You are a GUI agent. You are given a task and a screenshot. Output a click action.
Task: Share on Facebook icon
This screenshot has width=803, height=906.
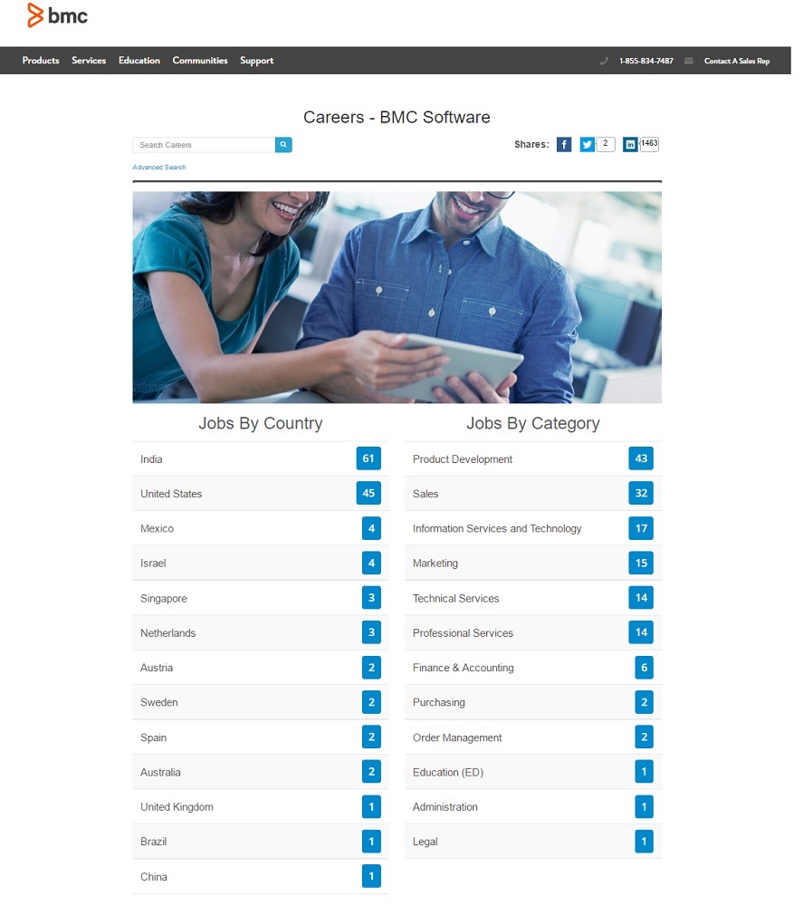(x=564, y=144)
